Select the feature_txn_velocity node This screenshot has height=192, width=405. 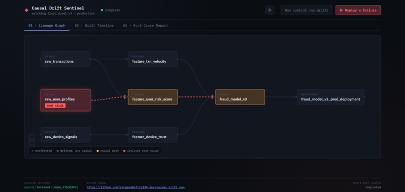pyautogui.click(x=153, y=59)
